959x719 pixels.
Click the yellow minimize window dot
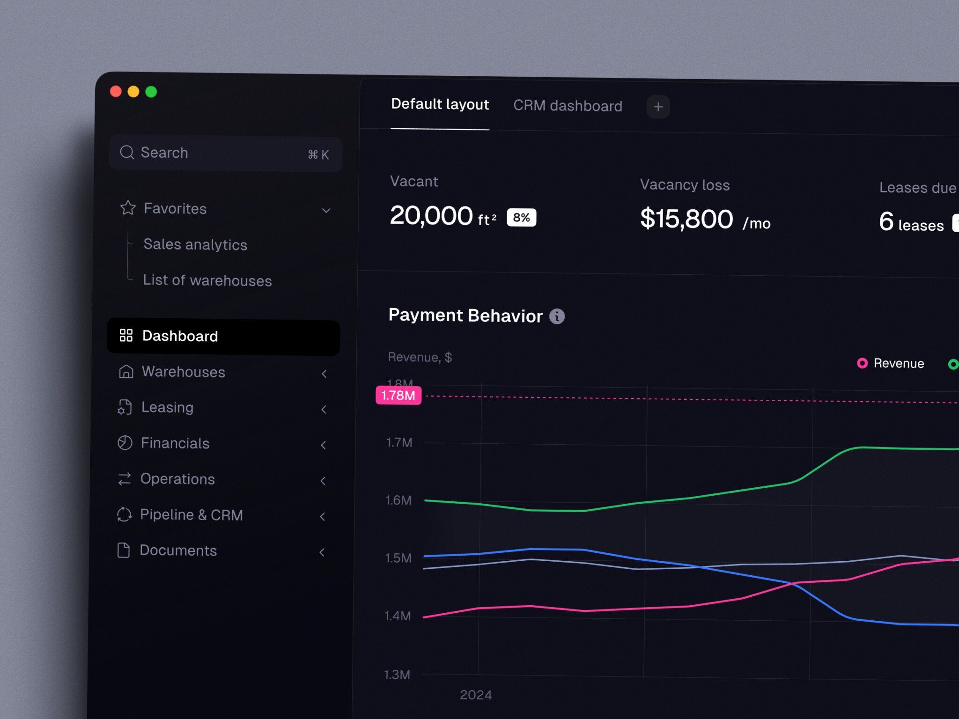pos(133,91)
